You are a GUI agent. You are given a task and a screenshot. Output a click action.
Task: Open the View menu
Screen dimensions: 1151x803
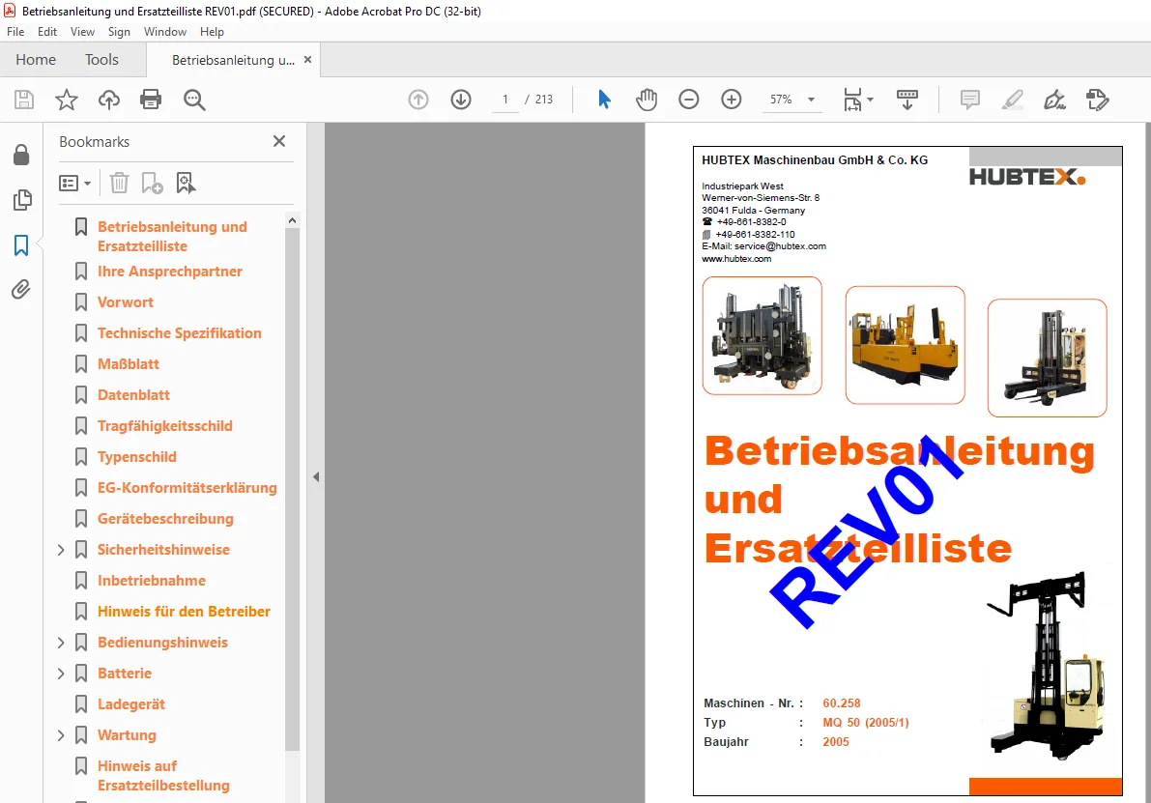82,32
